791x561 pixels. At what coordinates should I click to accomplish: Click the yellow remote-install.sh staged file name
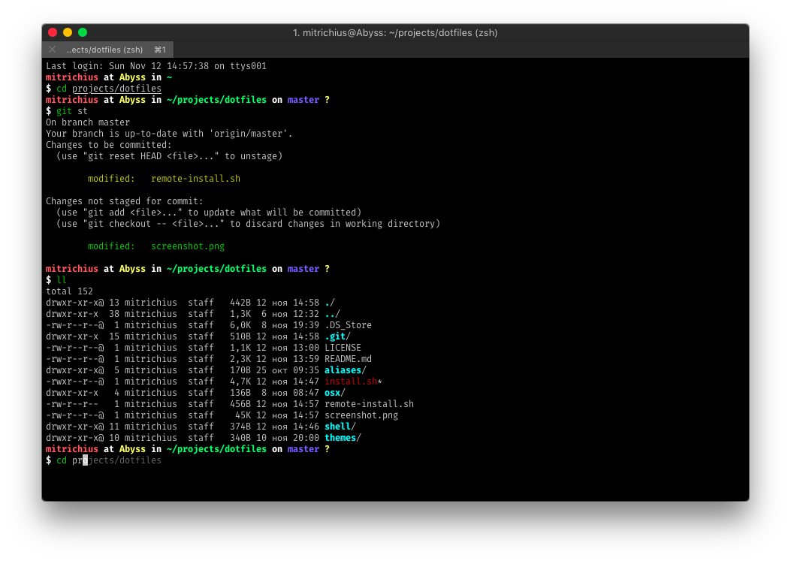tap(196, 179)
